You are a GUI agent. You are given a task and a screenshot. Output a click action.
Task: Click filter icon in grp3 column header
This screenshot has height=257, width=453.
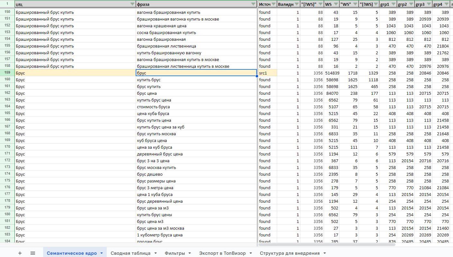[429, 4]
